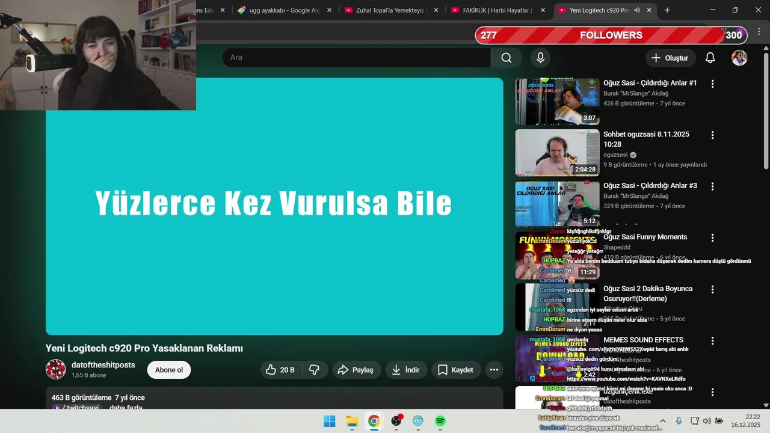Open options menu for Çıldırdığı Anlar #1

point(712,84)
